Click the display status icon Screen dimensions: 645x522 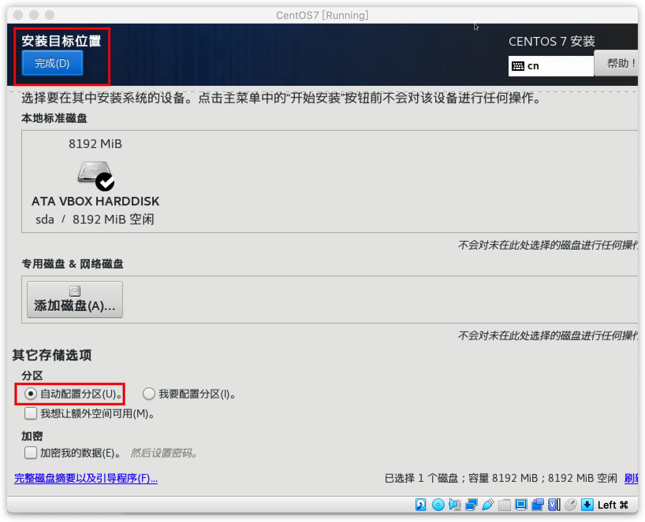click(x=521, y=505)
